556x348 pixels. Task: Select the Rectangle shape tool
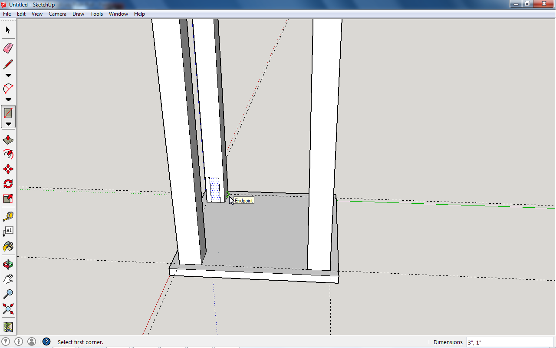(8, 113)
